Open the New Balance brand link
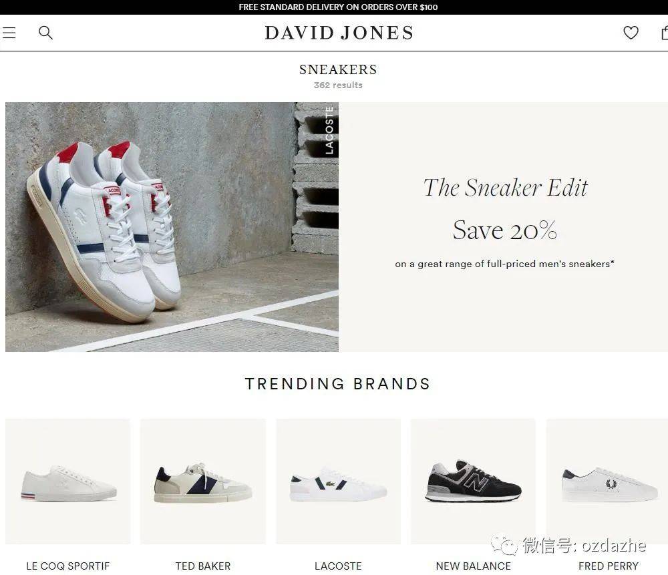The image size is (668, 575). (x=474, y=566)
